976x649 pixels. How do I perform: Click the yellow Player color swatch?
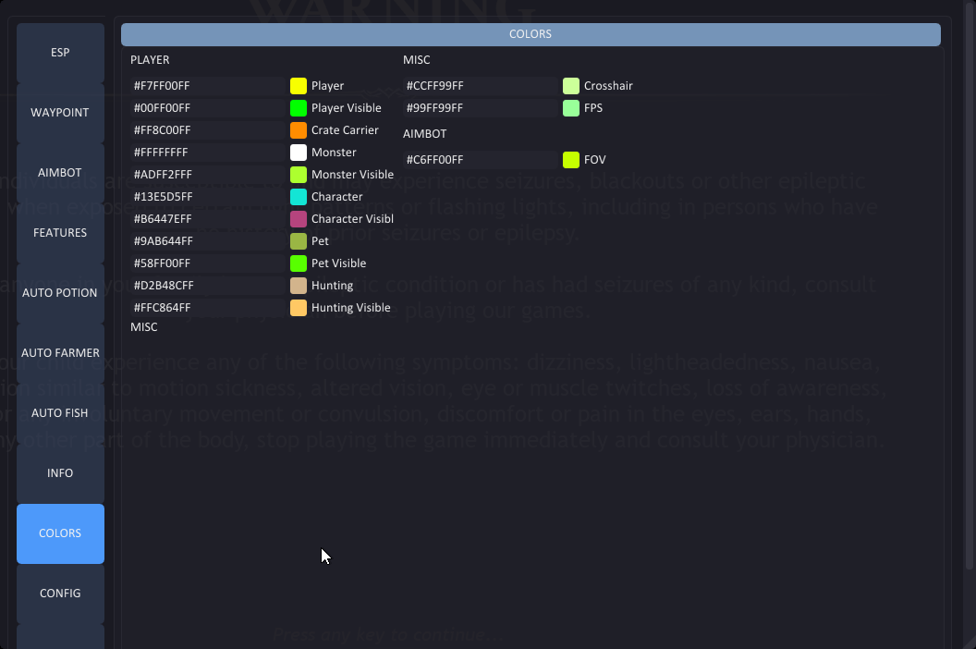point(299,86)
